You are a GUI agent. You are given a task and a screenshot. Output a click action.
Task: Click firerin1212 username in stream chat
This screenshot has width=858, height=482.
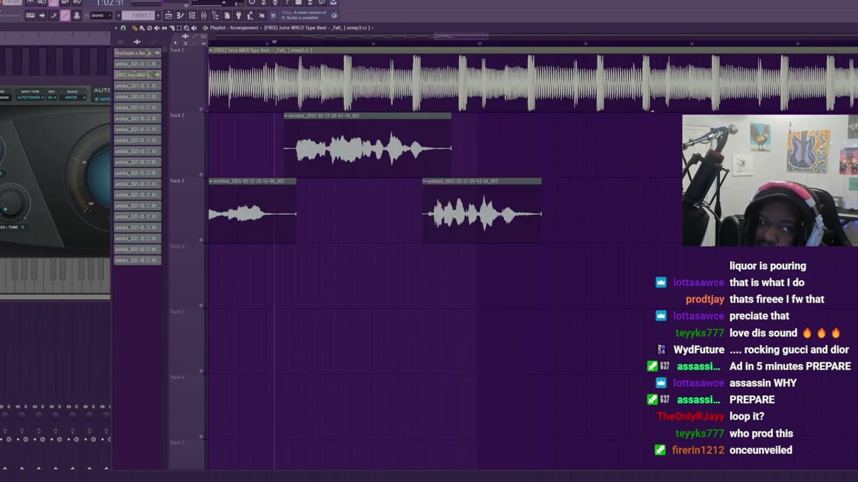tap(698, 450)
